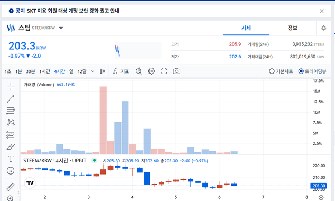Screen dimensions: 335x201
Task: Click the 17.5M volume axis label
Action: click(318, 81)
